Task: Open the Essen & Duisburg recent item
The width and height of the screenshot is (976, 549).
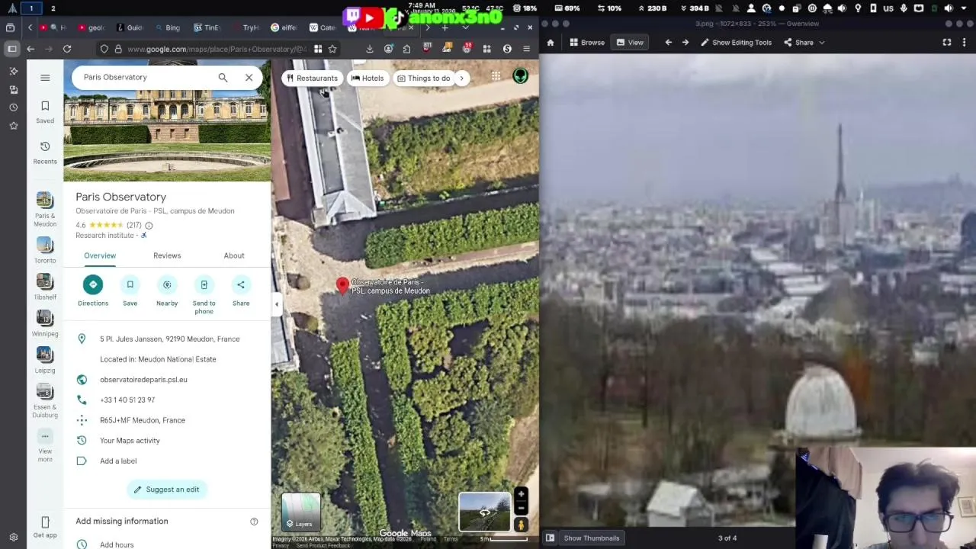Action: click(x=45, y=401)
